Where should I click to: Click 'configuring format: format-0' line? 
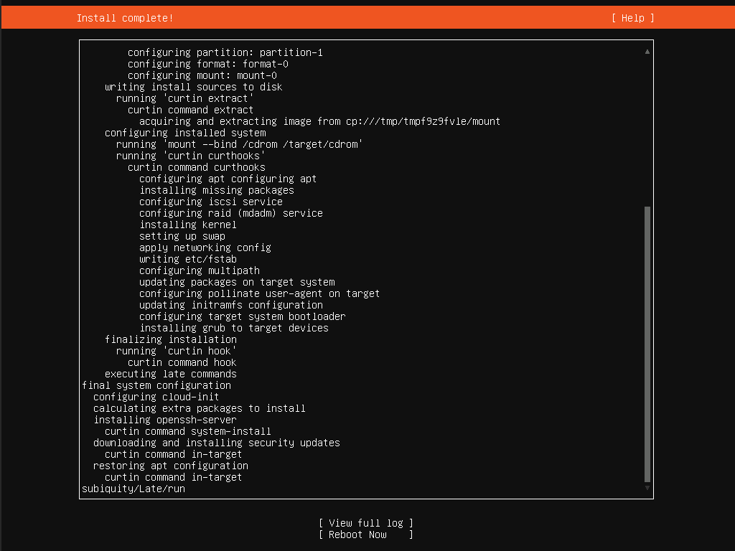[x=207, y=64]
